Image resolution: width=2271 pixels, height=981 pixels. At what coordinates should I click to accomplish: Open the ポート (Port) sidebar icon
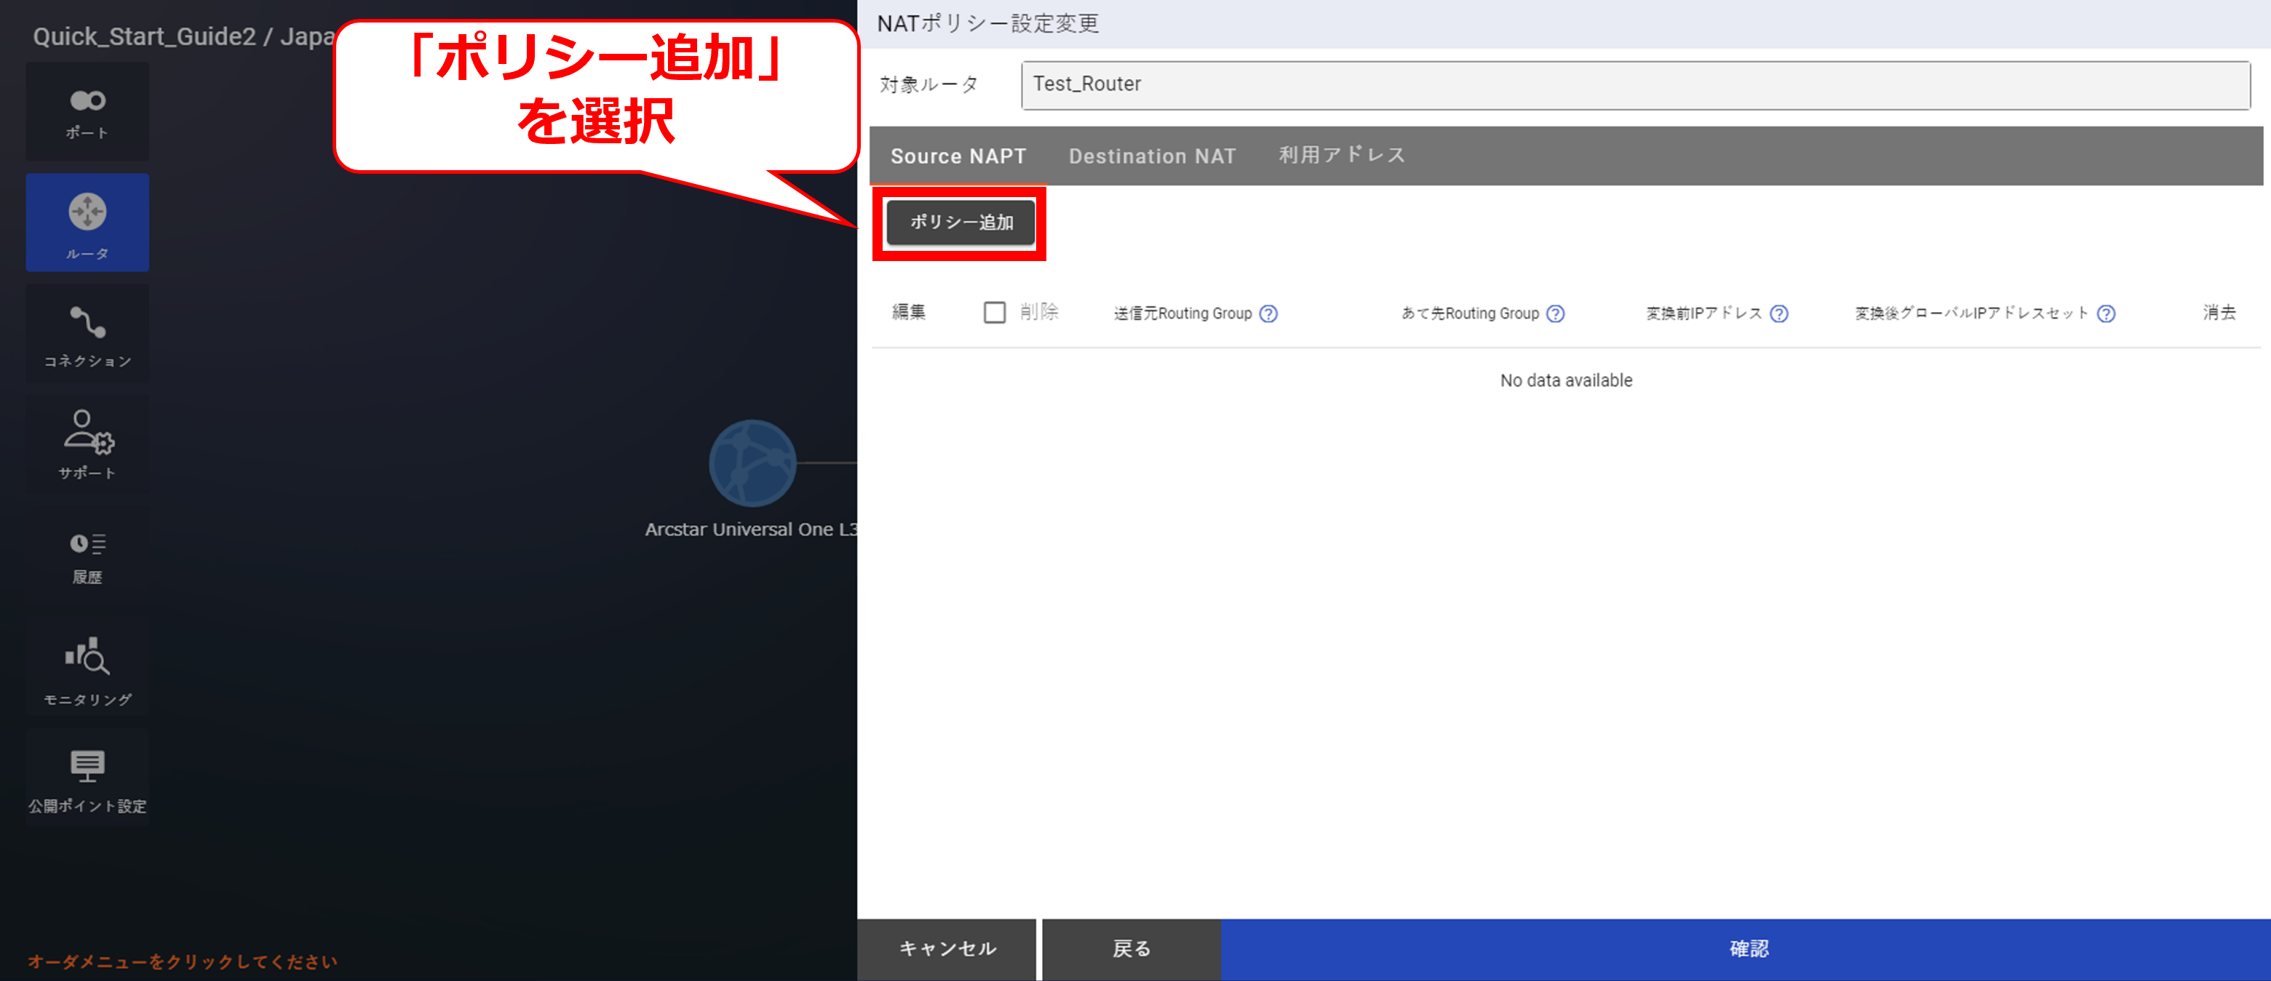pyautogui.click(x=87, y=112)
